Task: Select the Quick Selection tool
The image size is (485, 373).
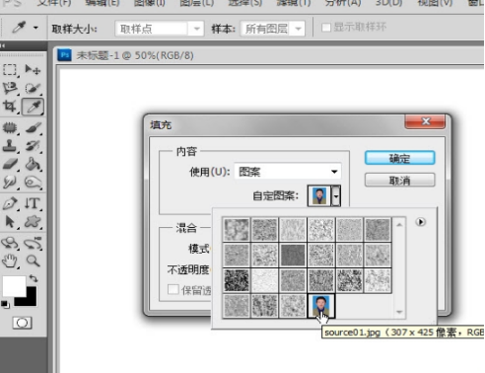Action: 33,88
